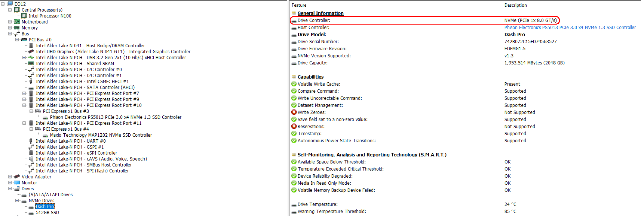This screenshot has height=216, width=641.
Task: Collapse the NVMe Drives node
Action: point(17,200)
